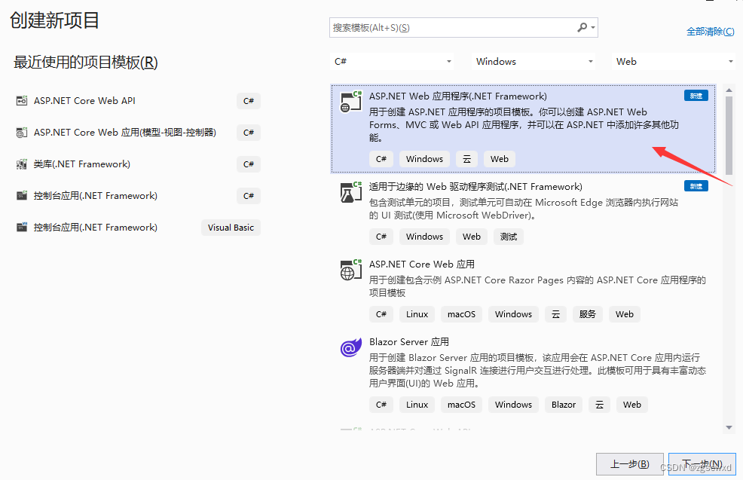Click the 最近使用的项目模板(R) heading

point(86,62)
